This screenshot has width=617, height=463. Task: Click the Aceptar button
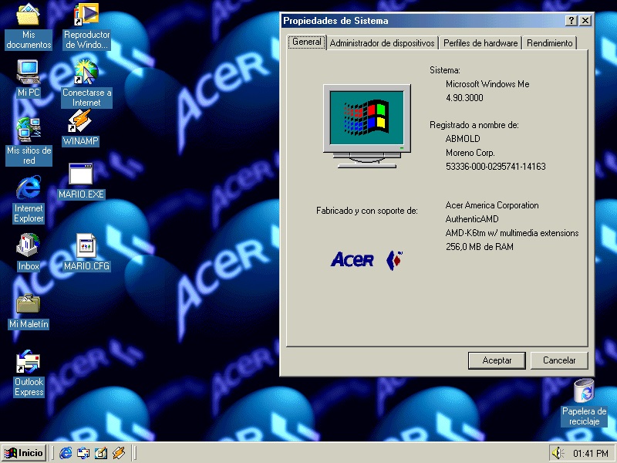[x=497, y=360]
